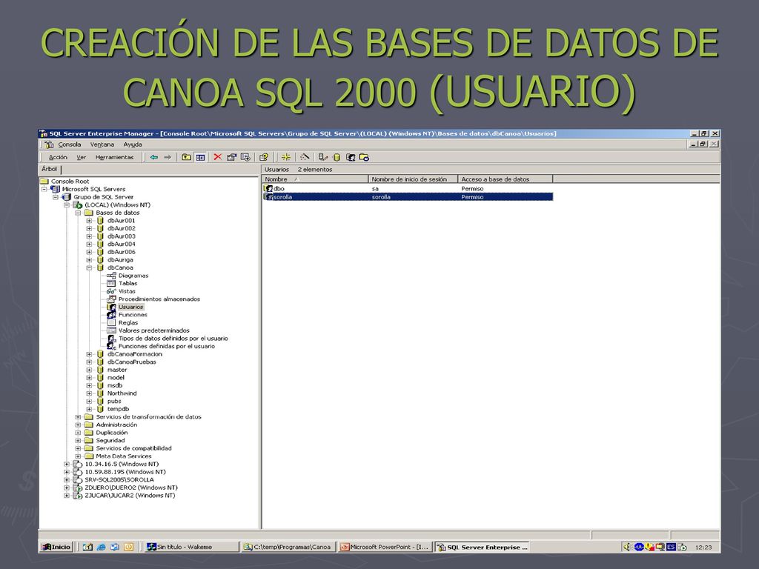The image size is (759, 569).
Task: Toggle the Show/Hide console tree icon
Action: tap(200, 157)
